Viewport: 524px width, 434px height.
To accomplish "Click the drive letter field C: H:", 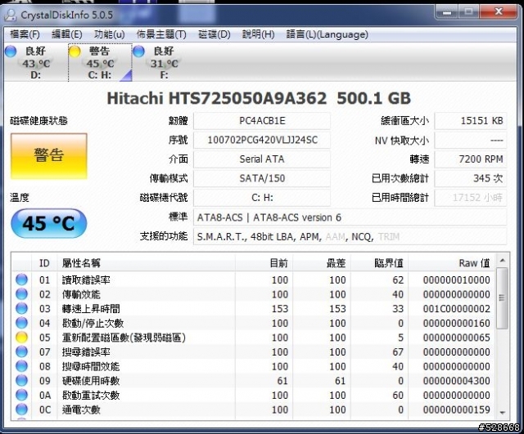I will click(262, 198).
